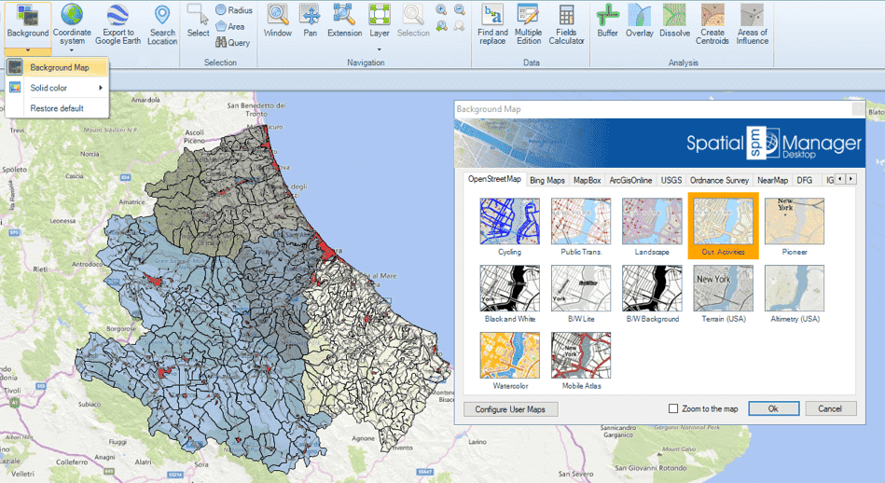Enable Zoom to the map checkbox
The image size is (885, 483).
(673, 408)
